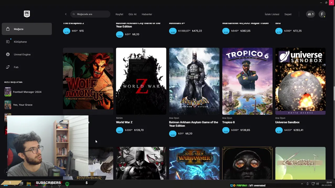Open Universe Sandbox cover image
This screenshot has height=188, width=335.
300,81
